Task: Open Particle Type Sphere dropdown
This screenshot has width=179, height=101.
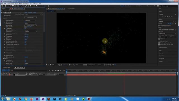Action: 33,63
